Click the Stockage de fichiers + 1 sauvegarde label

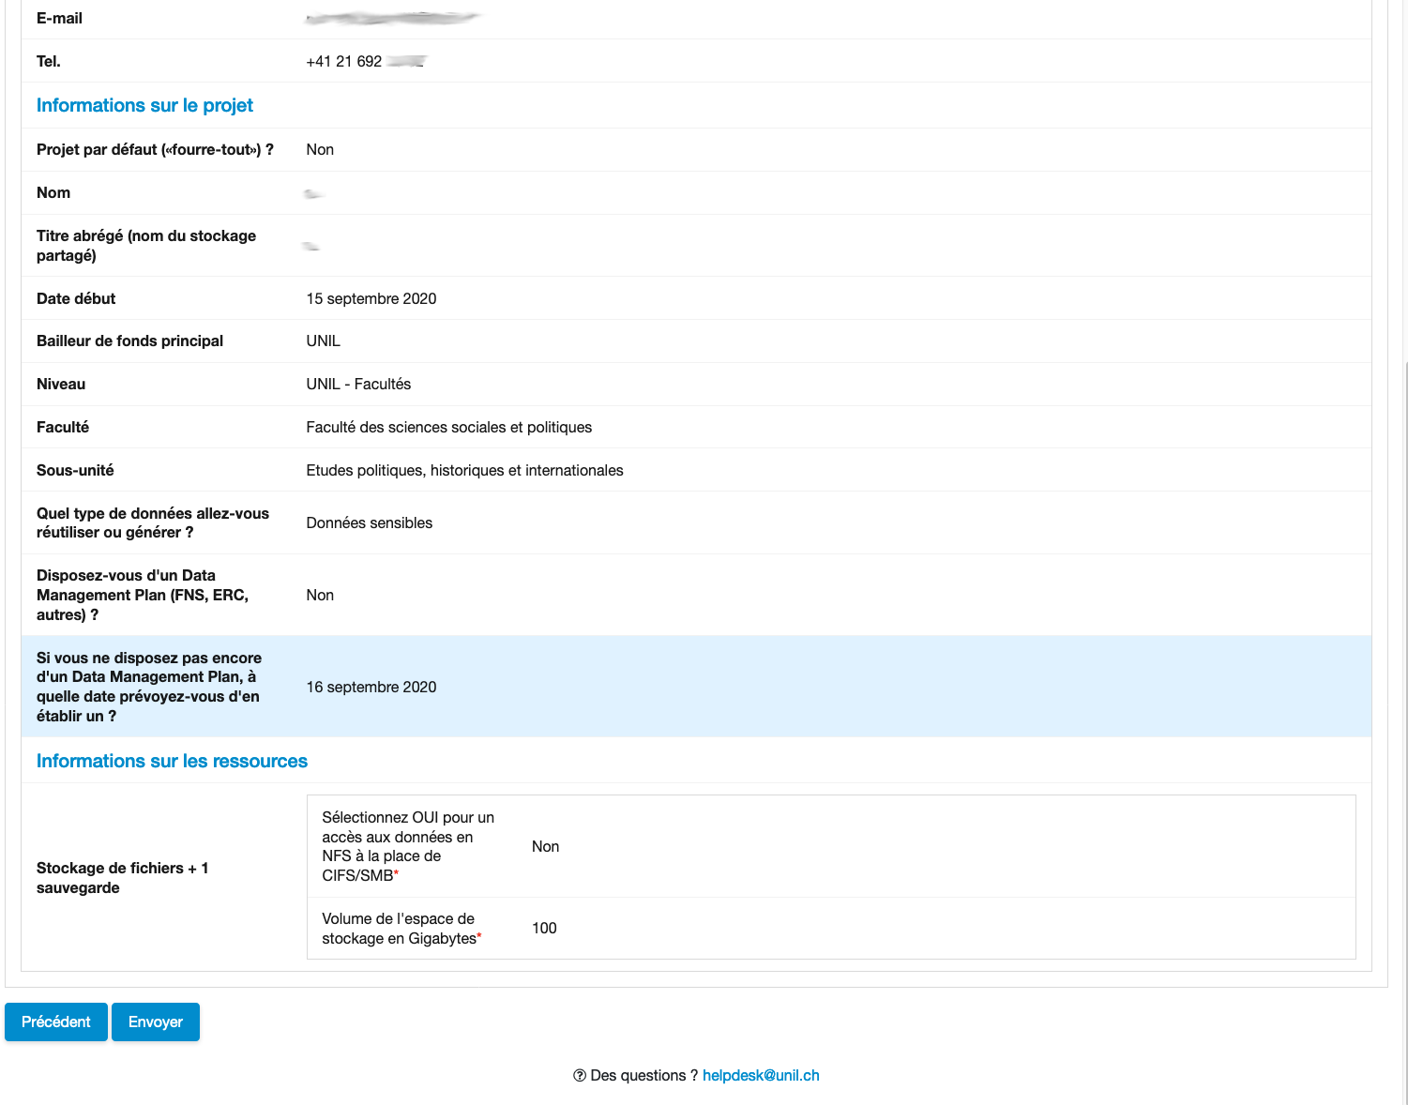pos(122,878)
